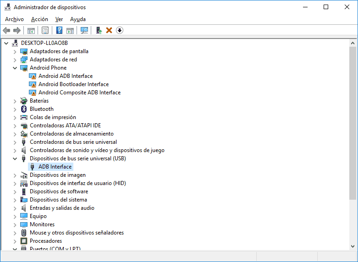The height and width of the screenshot is (262, 358).
Task: Scan for hardware changes icon
Action: click(x=84, y=30)
